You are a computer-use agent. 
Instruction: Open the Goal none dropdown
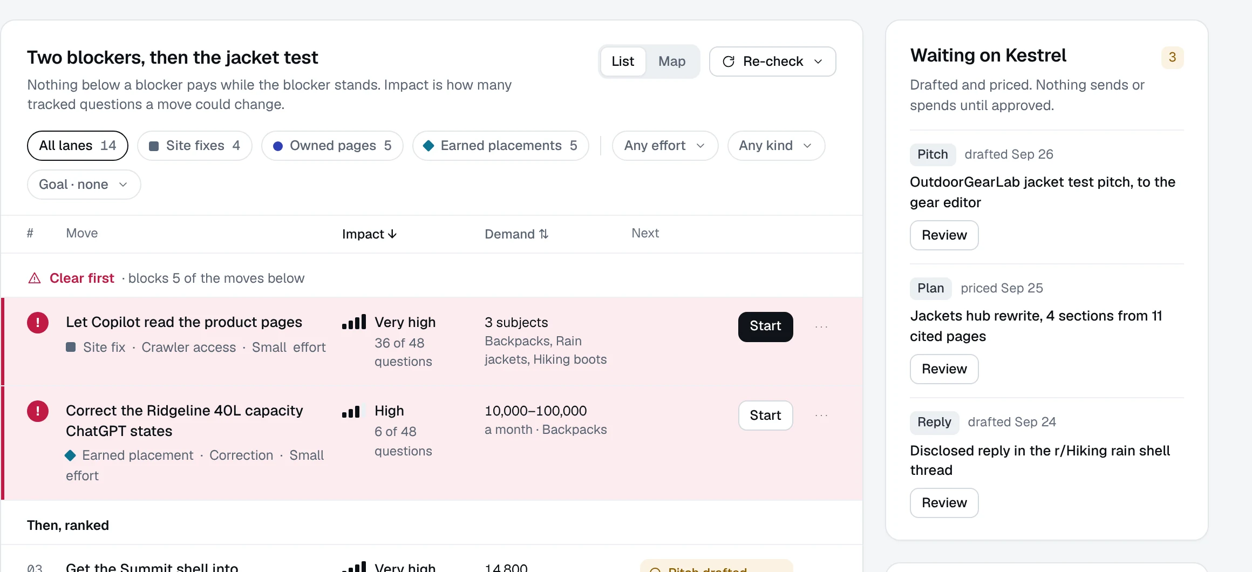(x=84, y=185)
